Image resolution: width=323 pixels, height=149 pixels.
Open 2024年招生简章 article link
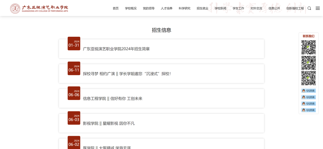pos(116,49)
